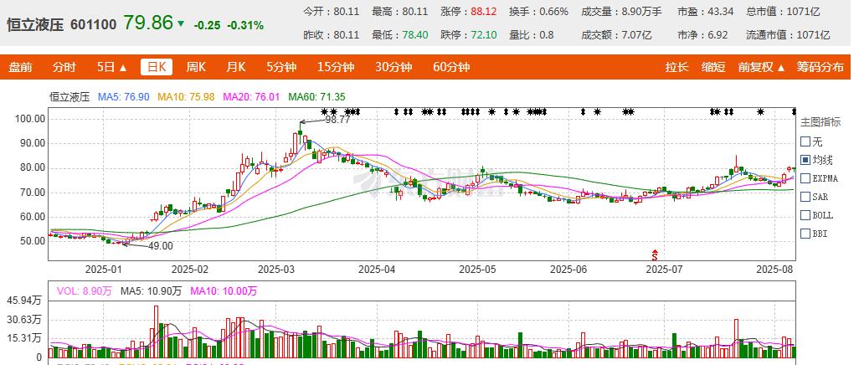Click the MA60: 71.35 legend
This screenshot has height=365, width=859.
(316, 97)
